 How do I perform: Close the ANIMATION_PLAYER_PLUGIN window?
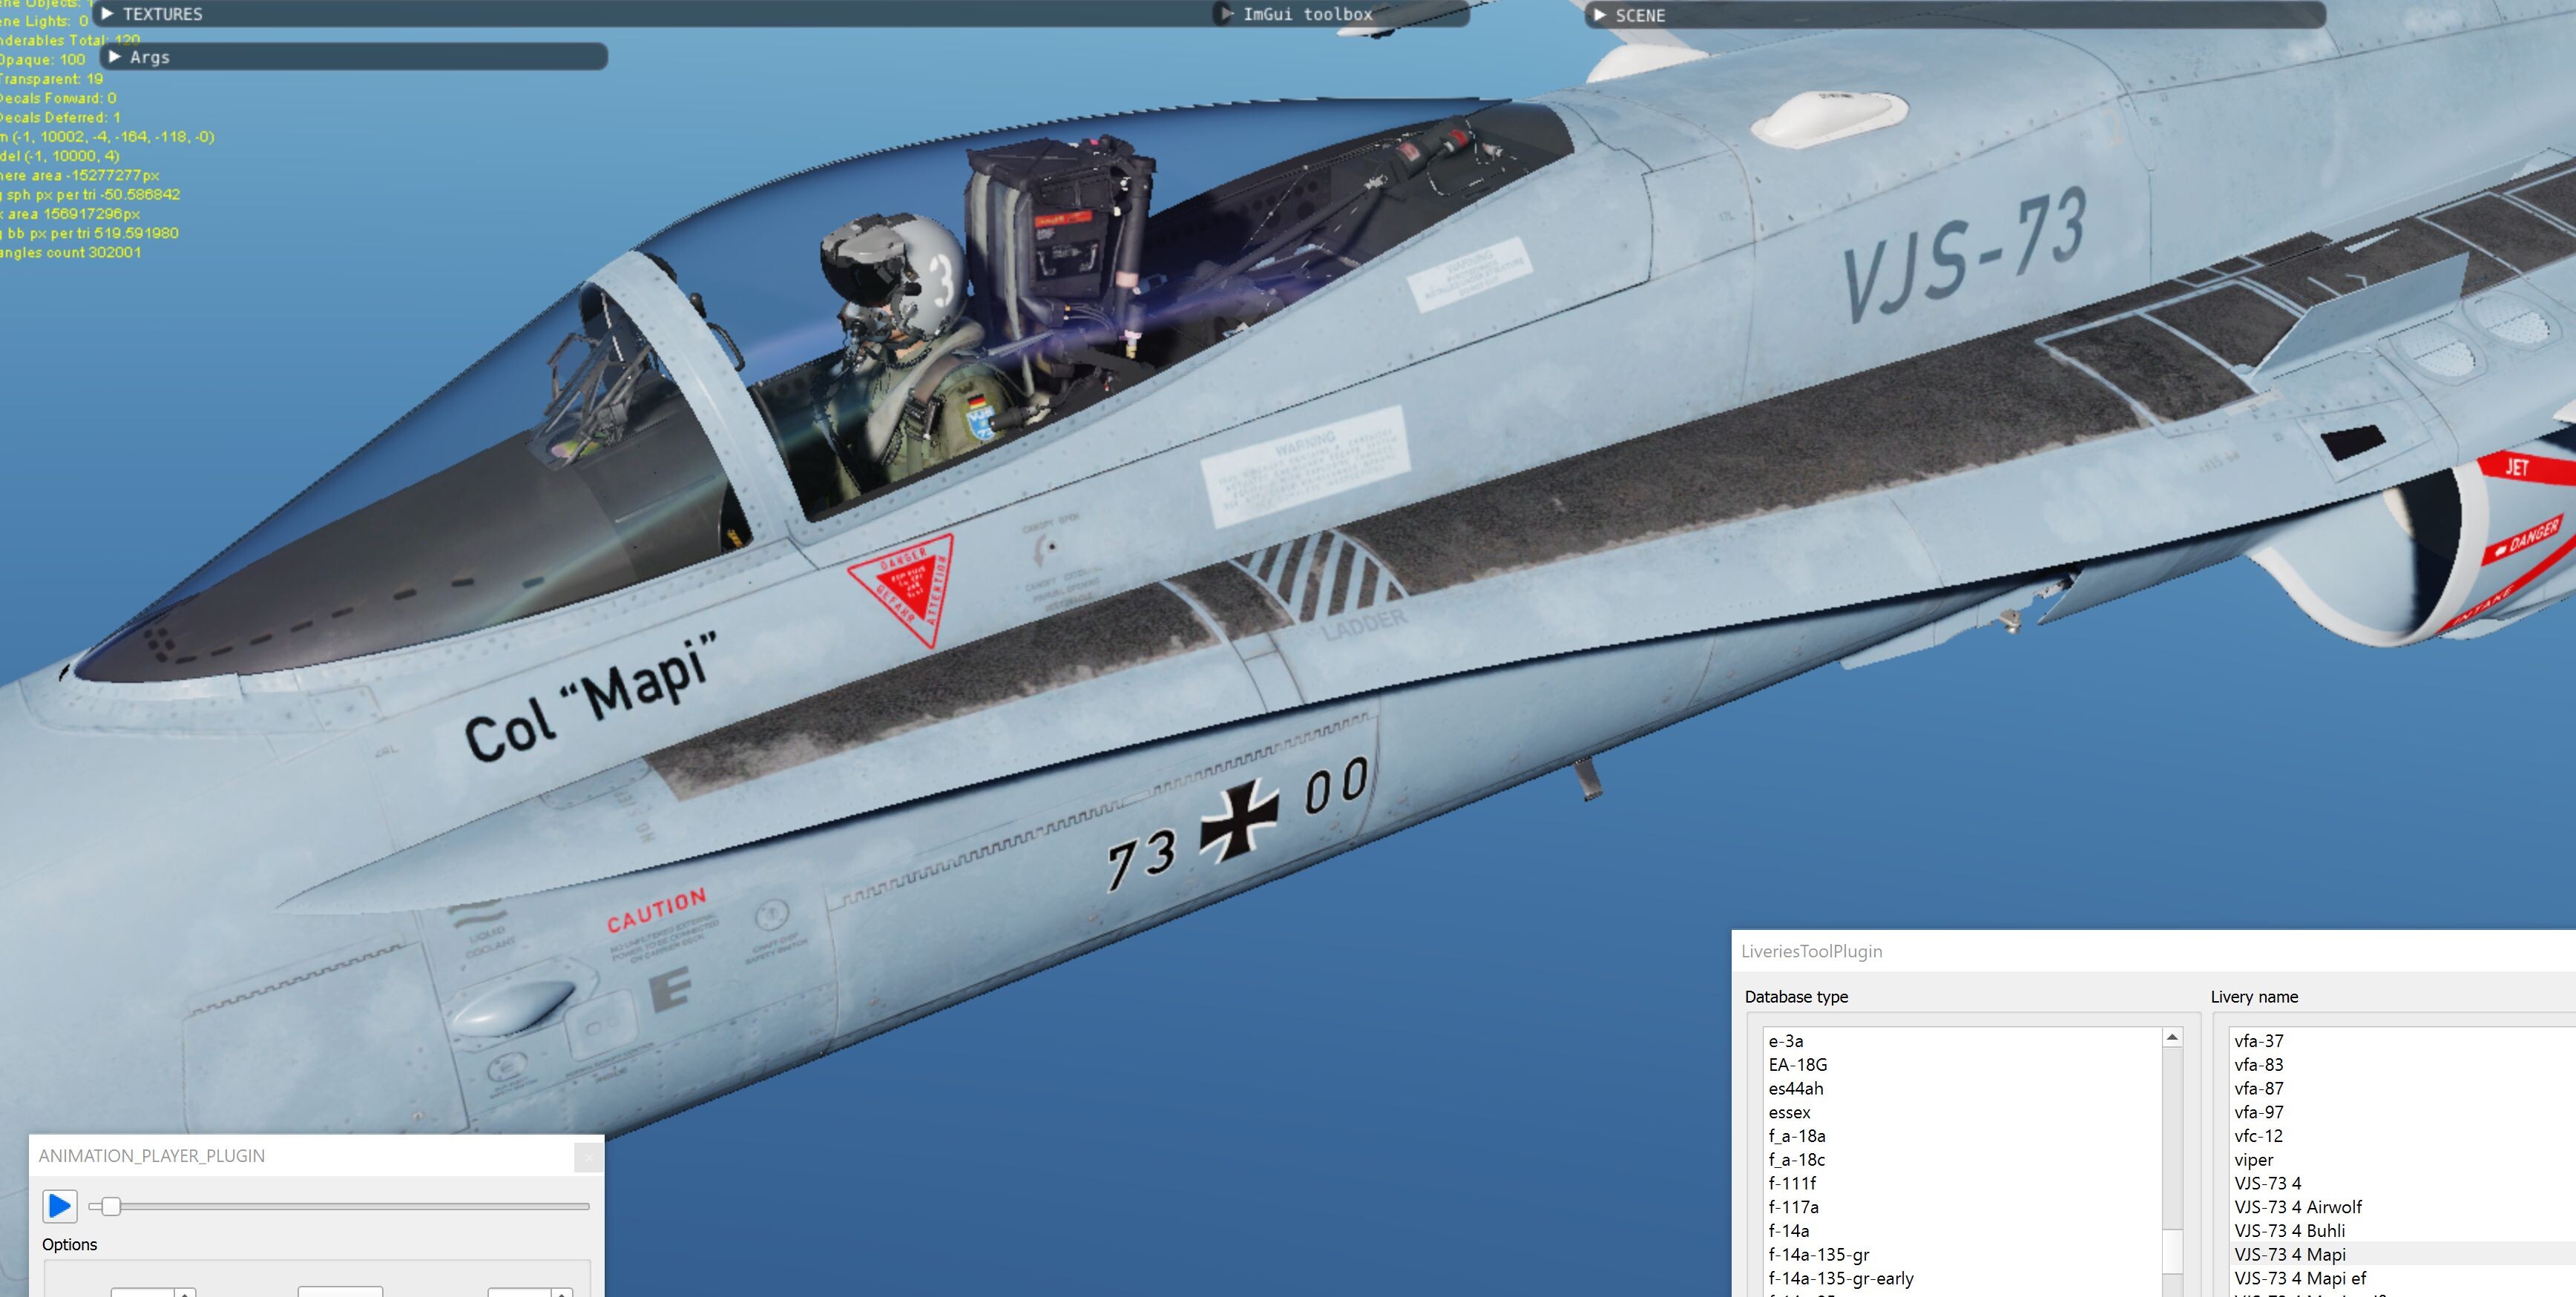(588, 1157)
